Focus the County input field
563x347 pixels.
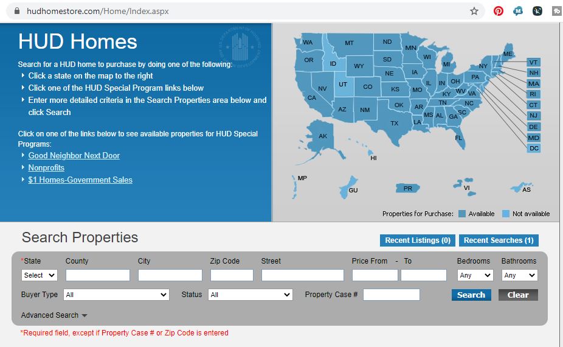(98, 275)
